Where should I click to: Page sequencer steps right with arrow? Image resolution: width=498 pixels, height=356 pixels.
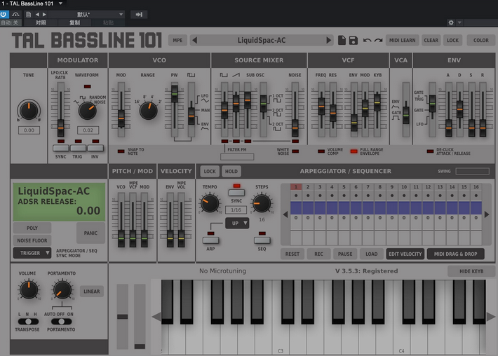click(487, 215)
